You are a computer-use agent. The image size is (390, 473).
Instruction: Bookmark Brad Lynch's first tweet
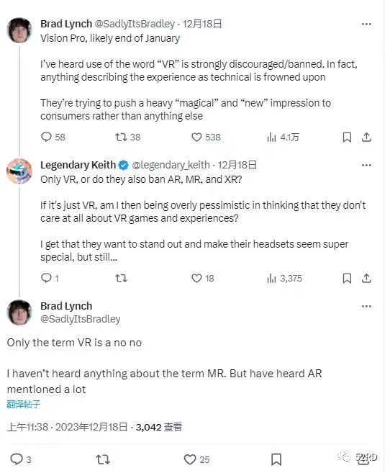click(347, 138)
